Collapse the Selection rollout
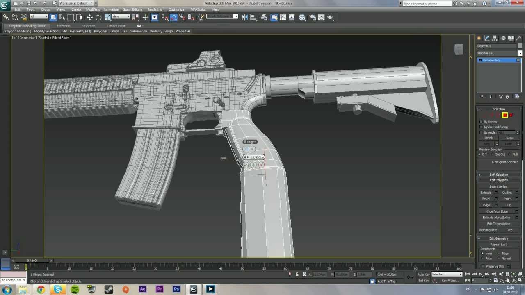Image resolution: width=525 pixels, height=295 pixels. (499, 109)
